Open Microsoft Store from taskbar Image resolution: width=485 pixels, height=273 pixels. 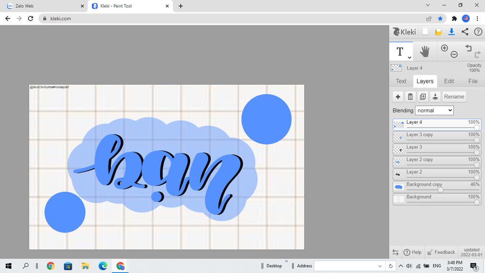[x=68, y=266]
